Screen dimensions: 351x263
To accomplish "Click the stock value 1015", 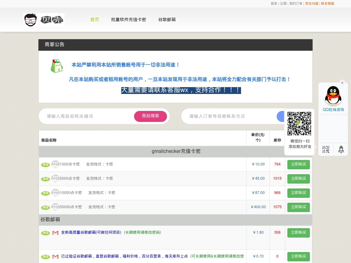I will [277, 178].
